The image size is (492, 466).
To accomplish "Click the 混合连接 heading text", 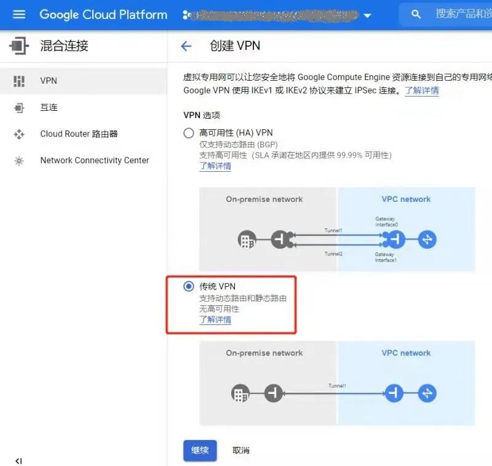I will tap(65, 46).
